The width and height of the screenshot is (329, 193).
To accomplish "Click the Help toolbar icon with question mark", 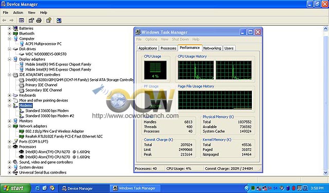I will (x=49, y=21).
